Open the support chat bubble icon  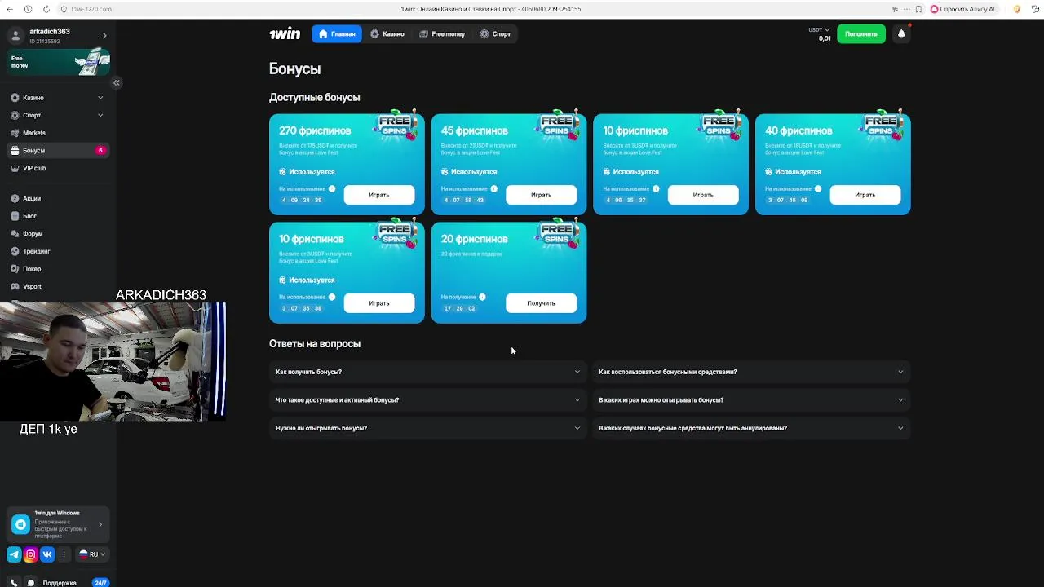pyautogui.click(x=30, y=583)
